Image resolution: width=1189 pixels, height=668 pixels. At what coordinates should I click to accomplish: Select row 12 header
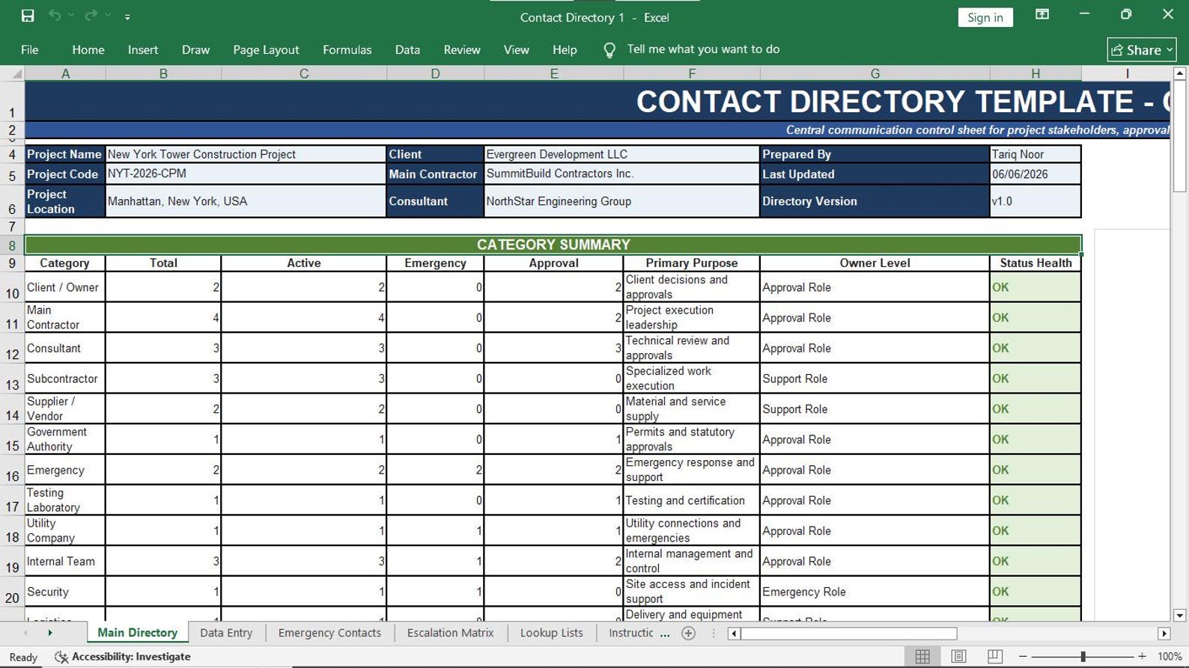point(12,348)
